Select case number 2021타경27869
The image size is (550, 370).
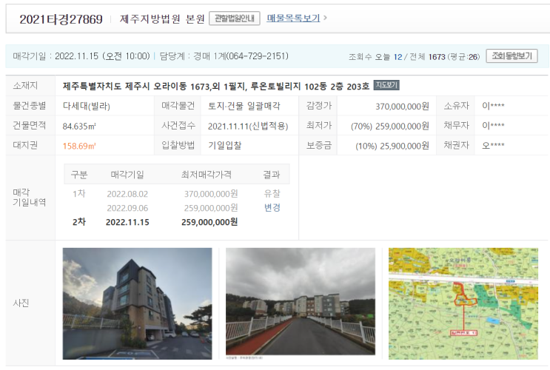point(61,19)
